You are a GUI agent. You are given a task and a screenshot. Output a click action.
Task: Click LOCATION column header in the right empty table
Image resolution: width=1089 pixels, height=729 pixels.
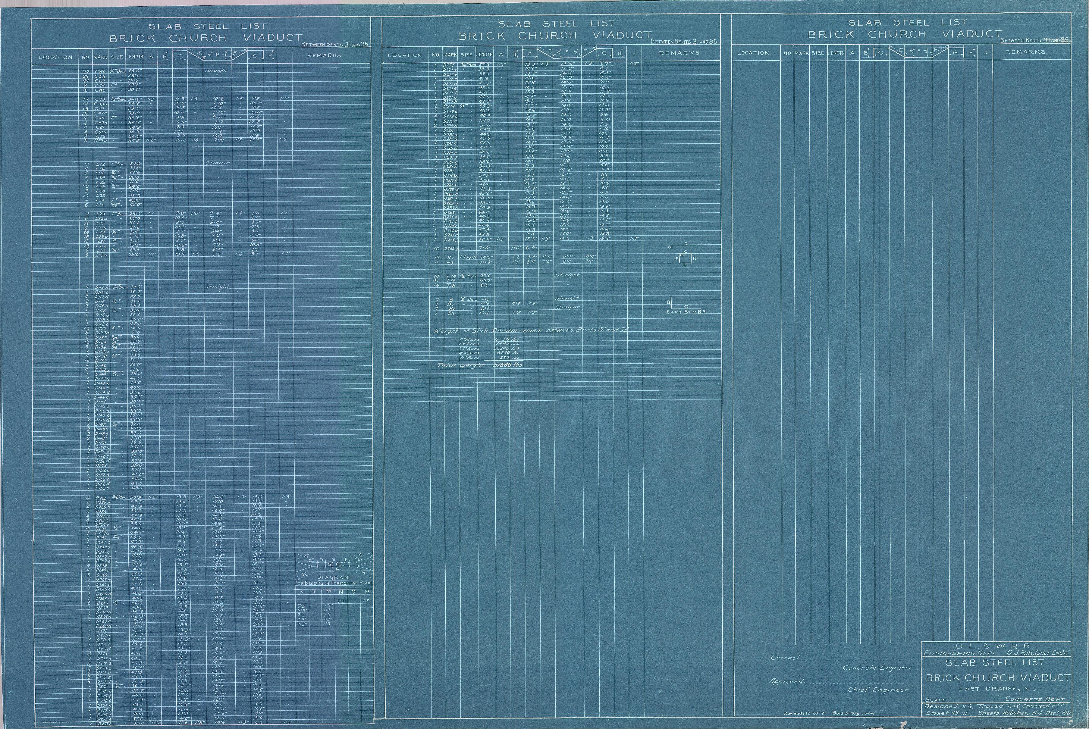click(x=753, y=53)
